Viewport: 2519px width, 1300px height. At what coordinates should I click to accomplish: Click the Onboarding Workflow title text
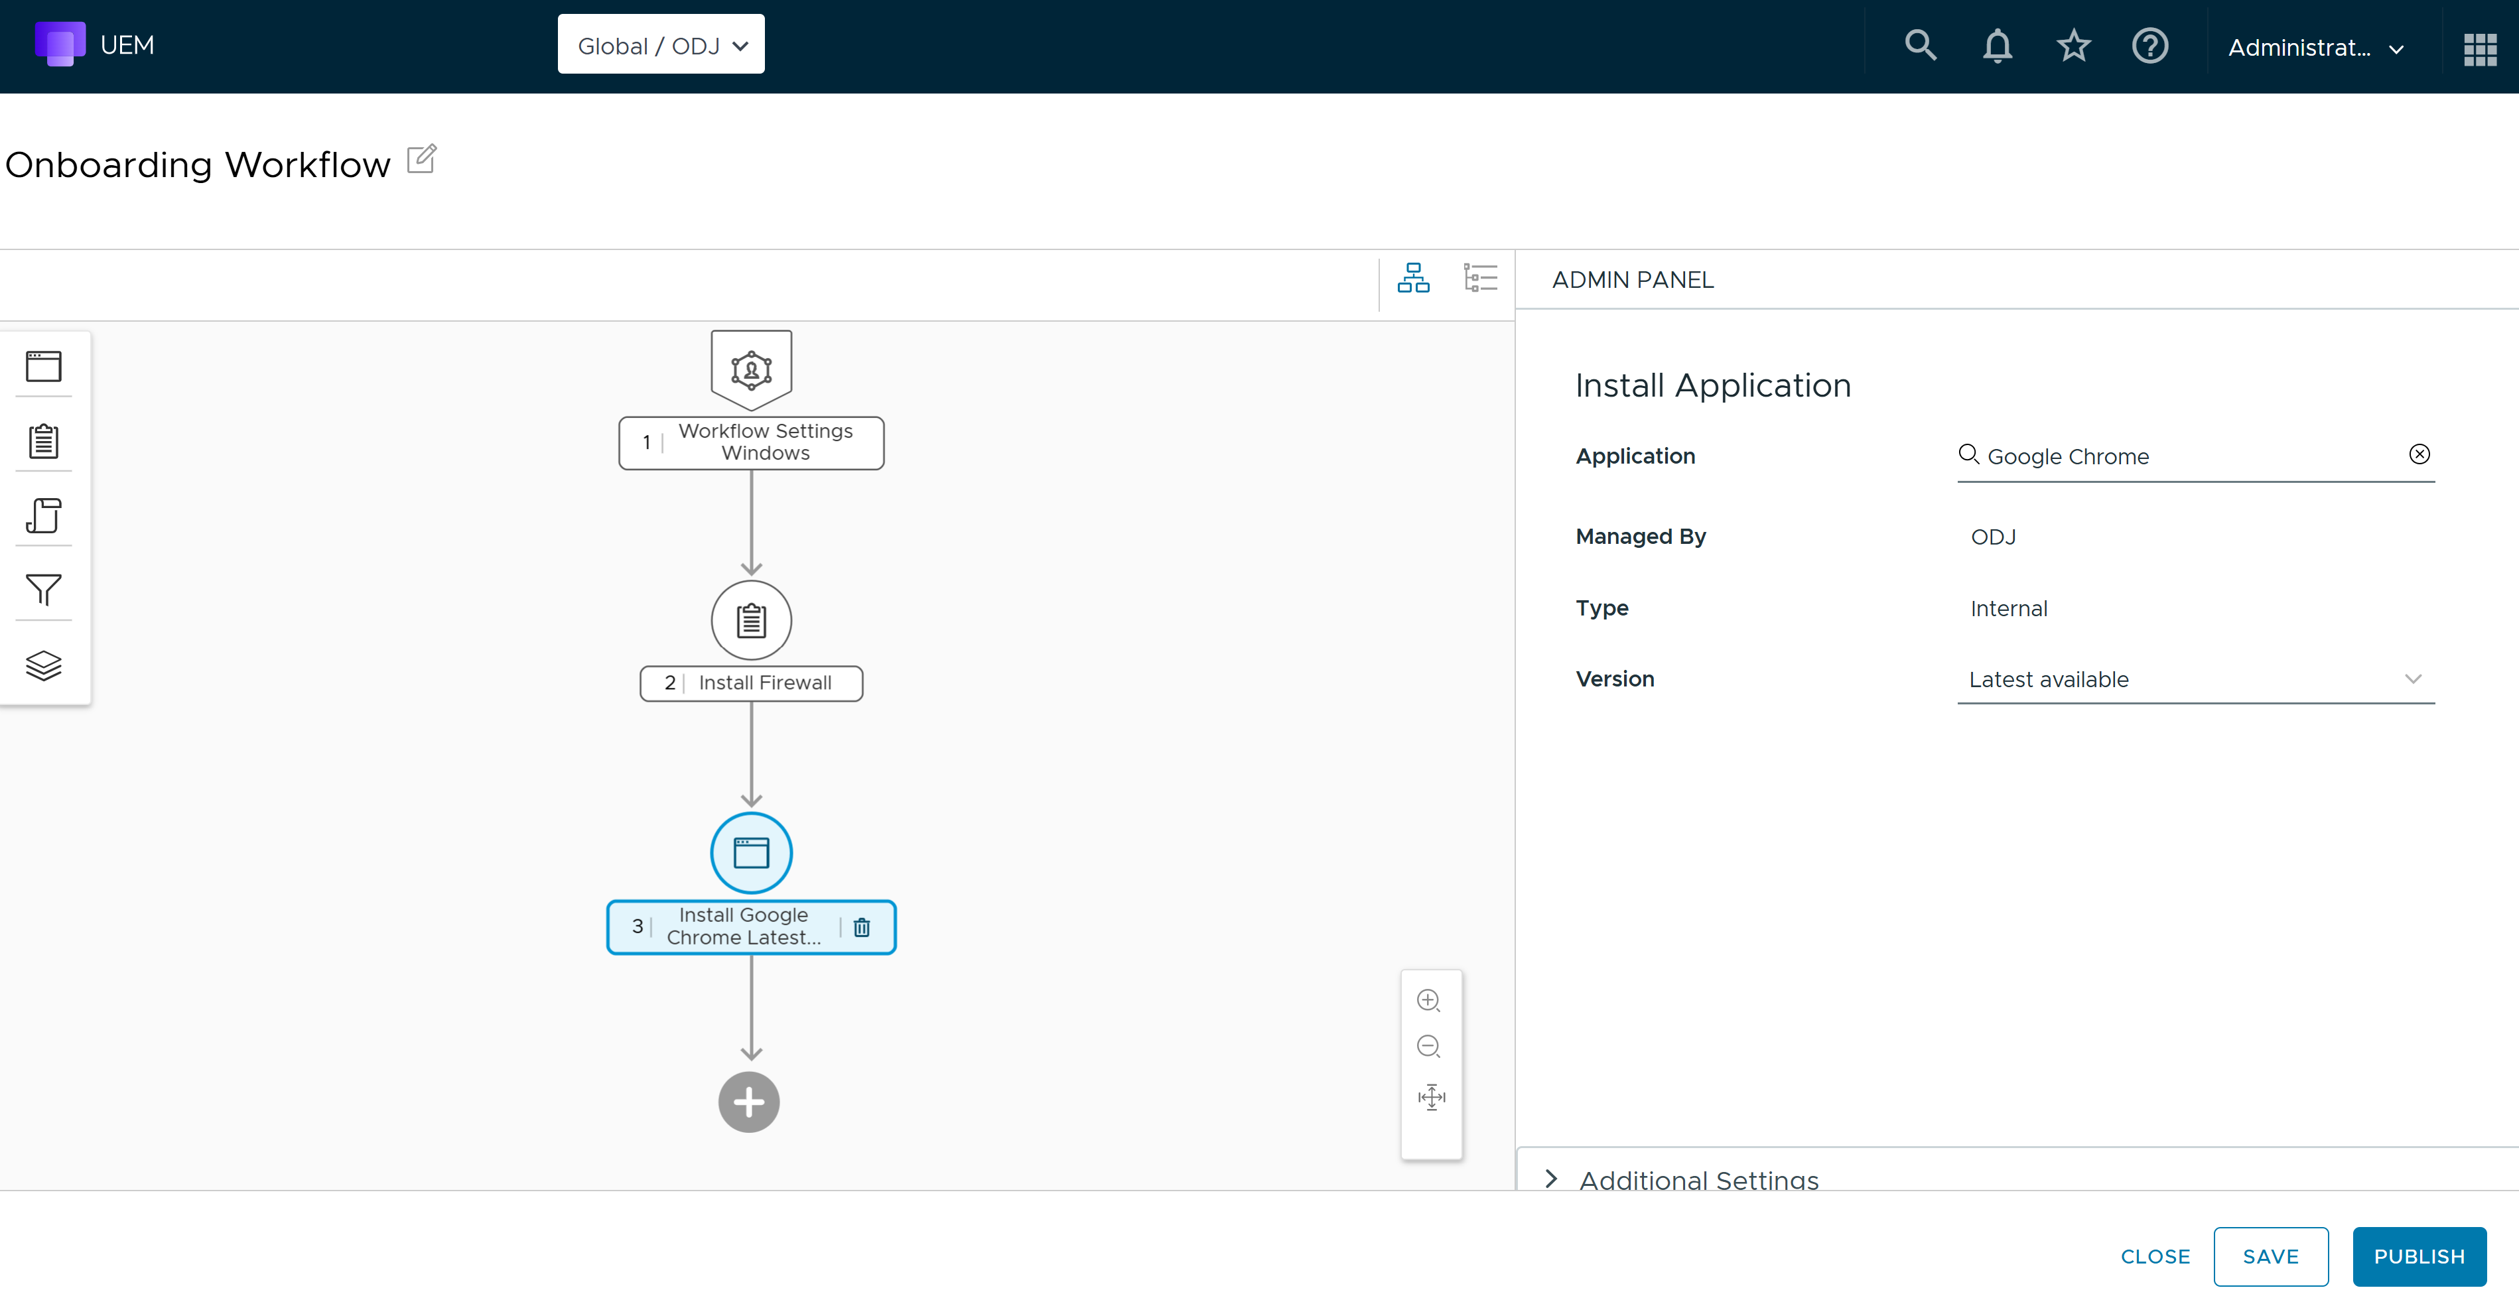198,164
